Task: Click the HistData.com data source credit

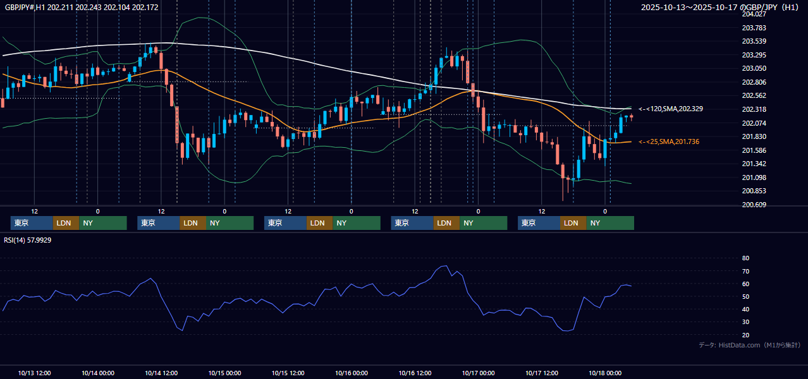Action: click(750, 345)
